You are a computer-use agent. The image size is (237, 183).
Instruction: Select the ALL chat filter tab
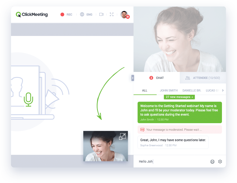coord(145,90)
